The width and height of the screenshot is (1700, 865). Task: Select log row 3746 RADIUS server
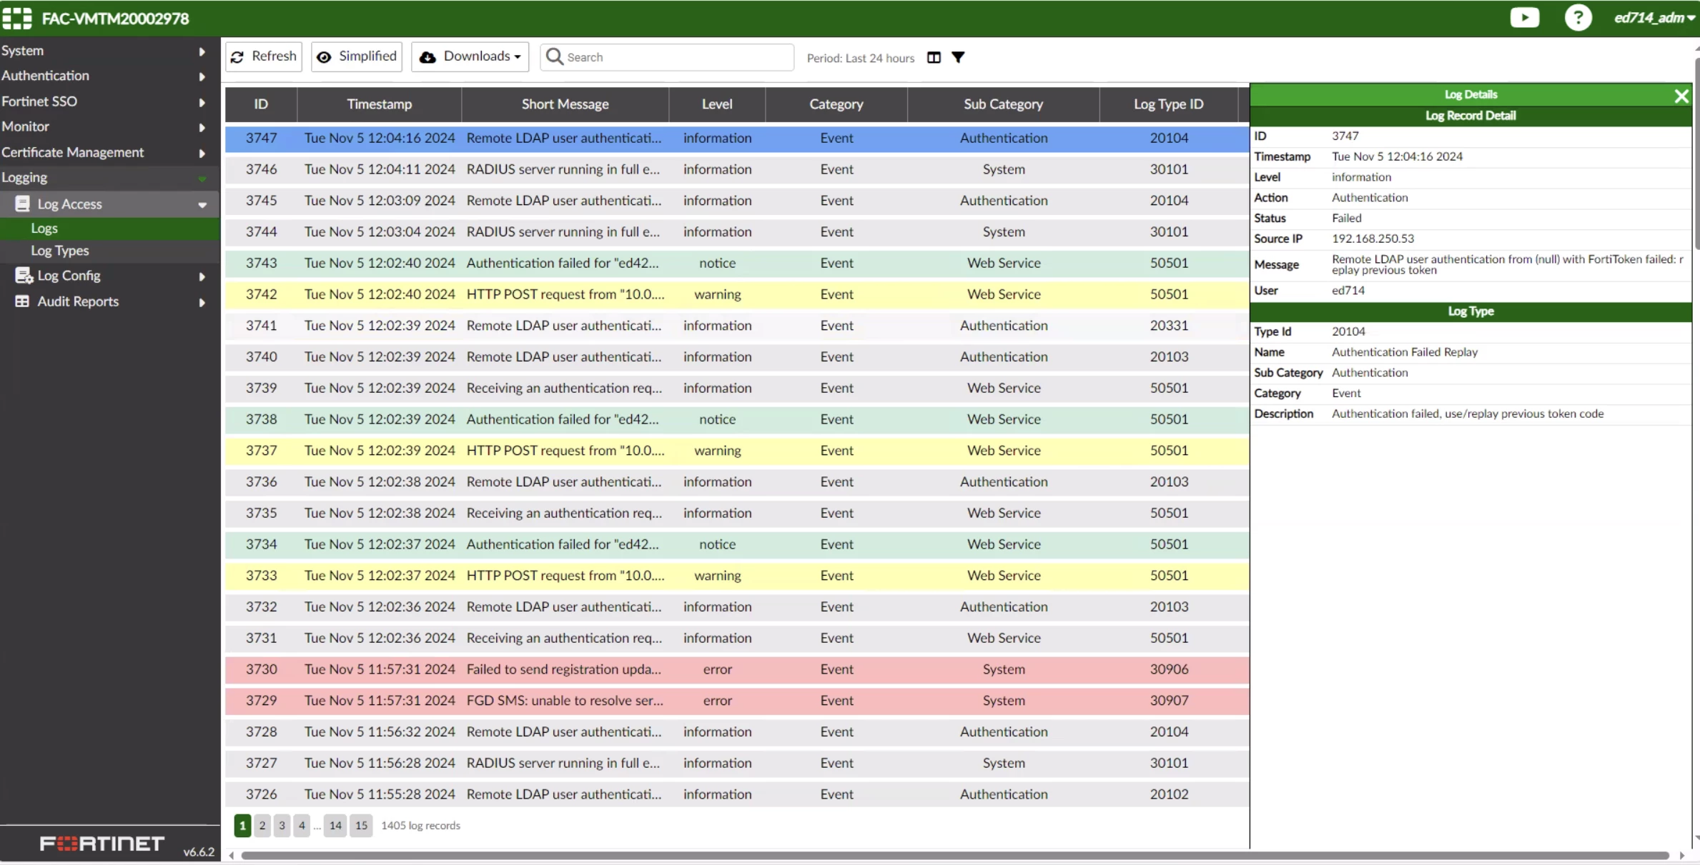tap(737, 169)
